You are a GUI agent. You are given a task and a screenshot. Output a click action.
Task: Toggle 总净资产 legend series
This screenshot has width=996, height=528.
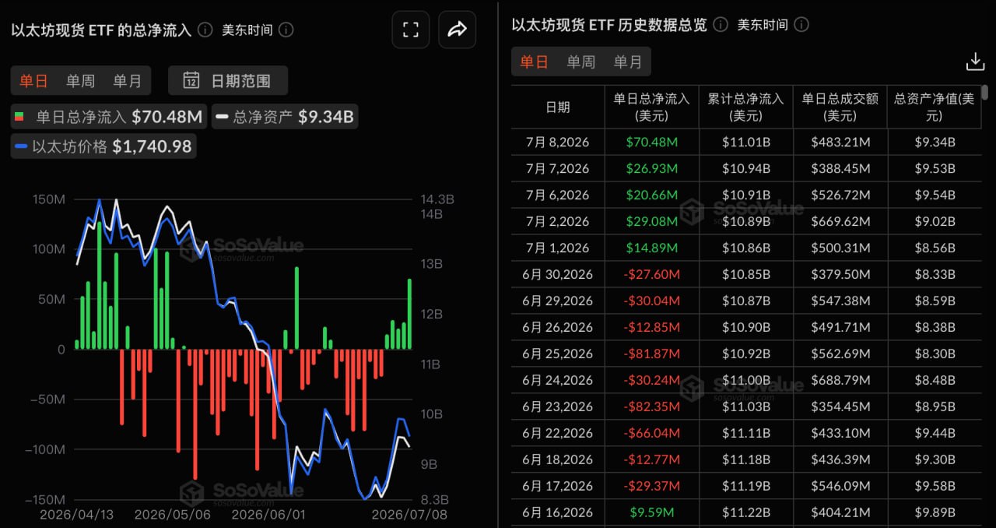[285, 118]
